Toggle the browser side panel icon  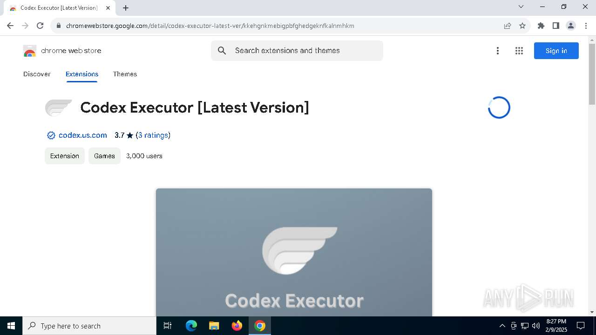click(556, 26)
